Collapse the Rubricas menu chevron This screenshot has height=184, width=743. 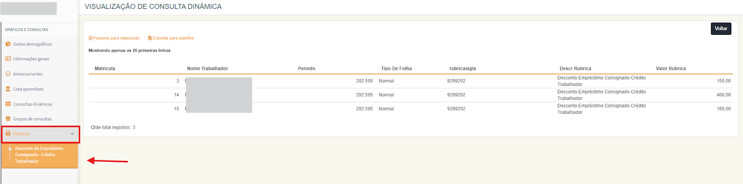tap(72, 134)
